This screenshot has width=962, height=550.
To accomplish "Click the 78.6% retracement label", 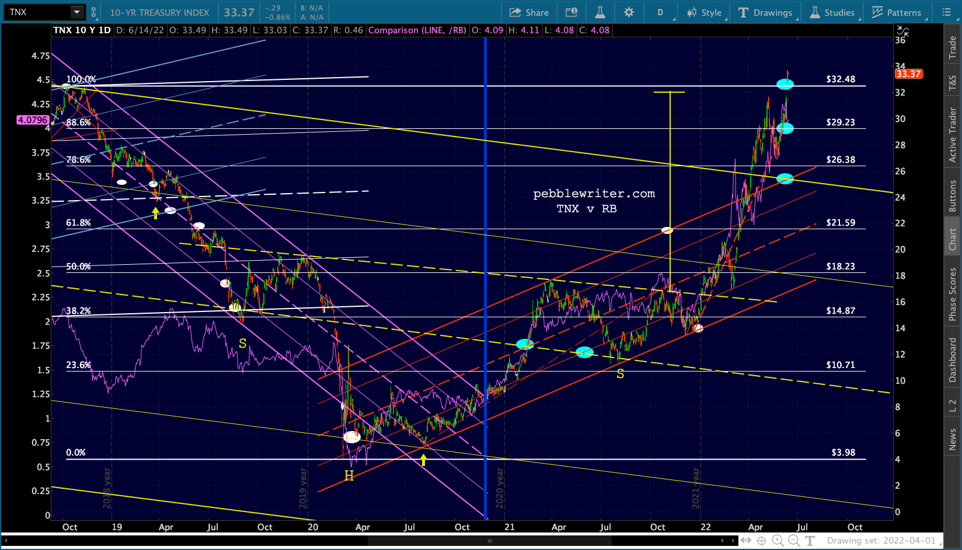I will coord(78,160).
